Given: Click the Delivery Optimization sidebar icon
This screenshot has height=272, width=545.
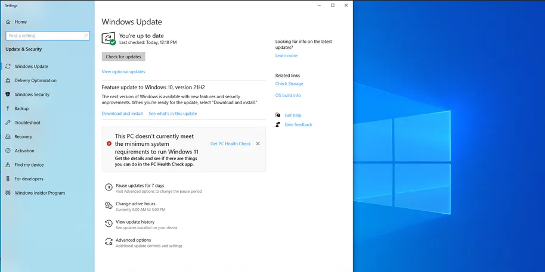Looking at the screenshot, I should 8,80.
